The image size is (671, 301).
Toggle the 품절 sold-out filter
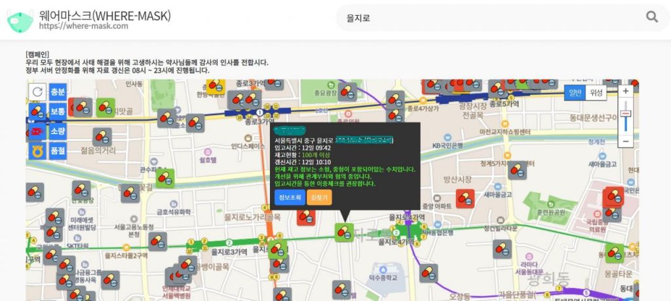58,151
